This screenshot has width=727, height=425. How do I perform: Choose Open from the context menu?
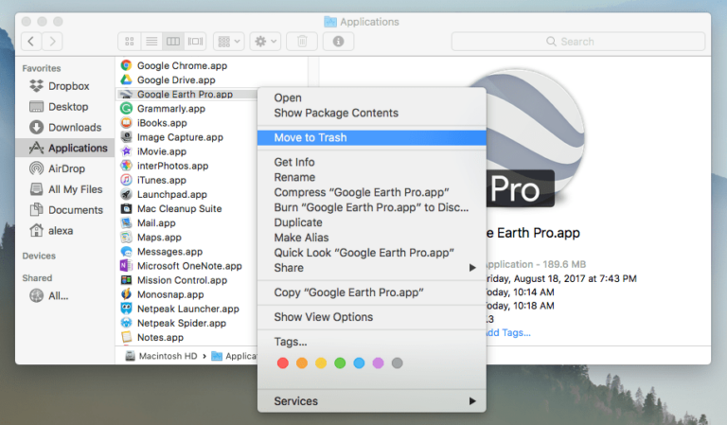pyautogui.click(x=372, y=97)
